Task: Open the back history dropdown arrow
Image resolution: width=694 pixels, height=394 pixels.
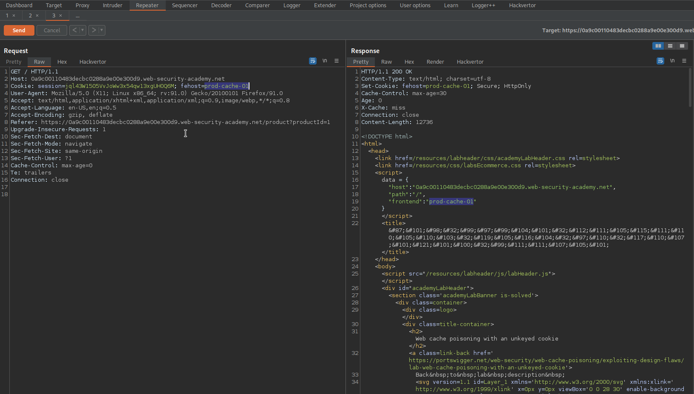Action: point(82,30)
